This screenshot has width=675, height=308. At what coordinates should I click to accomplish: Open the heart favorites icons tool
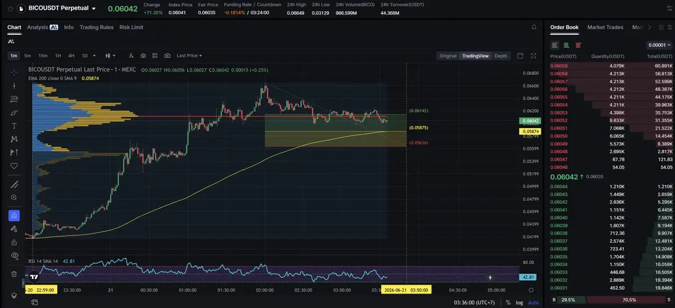(x=14, y=166)
